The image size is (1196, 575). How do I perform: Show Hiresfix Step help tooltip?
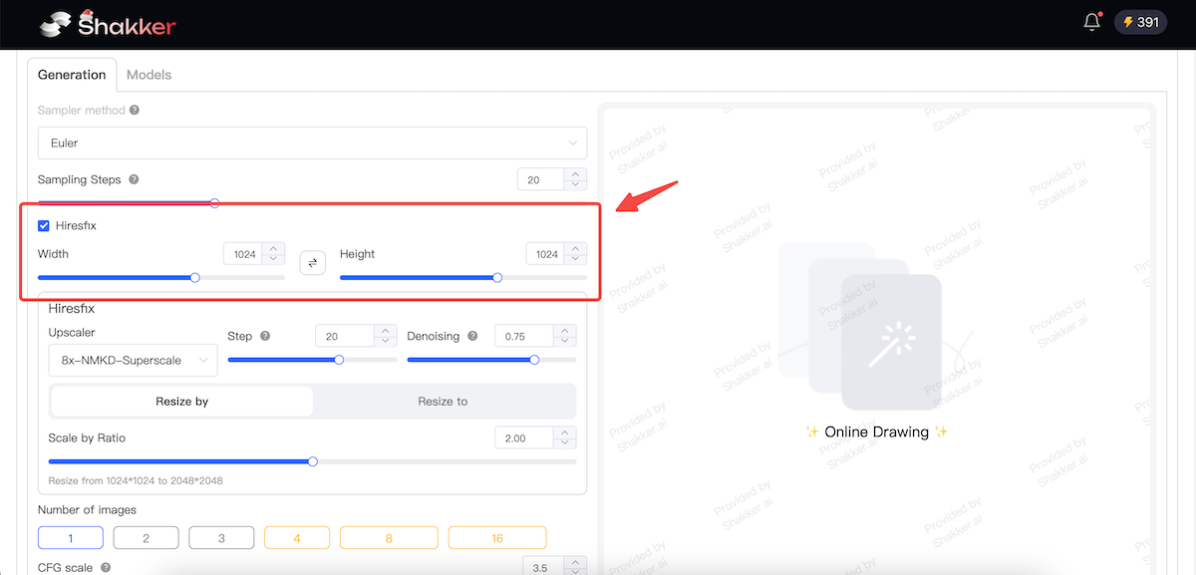click(265, 337)
